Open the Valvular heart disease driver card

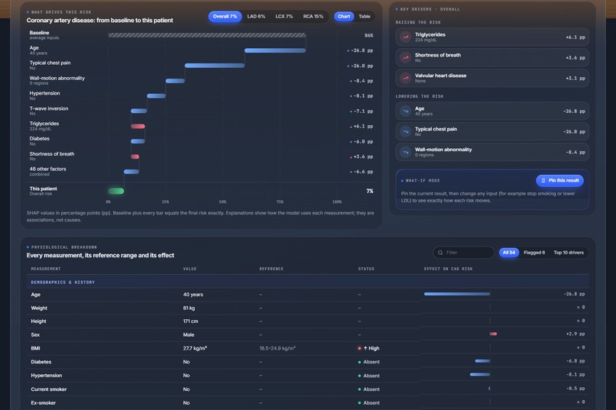tap(492, 78)
